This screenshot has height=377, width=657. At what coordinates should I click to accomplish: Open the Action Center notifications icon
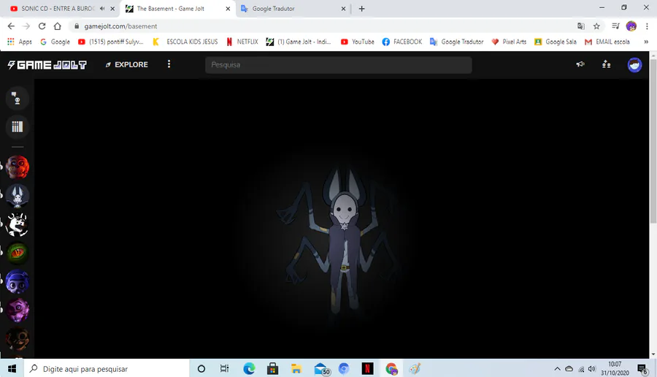(642, 369)
